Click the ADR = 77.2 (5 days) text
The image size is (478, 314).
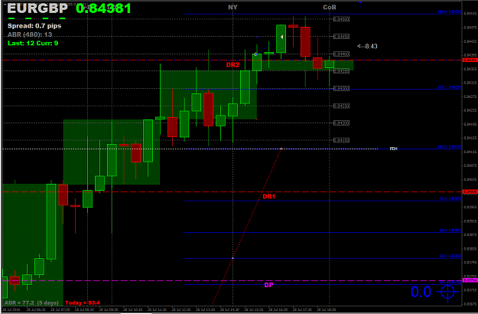pos(31,303)
